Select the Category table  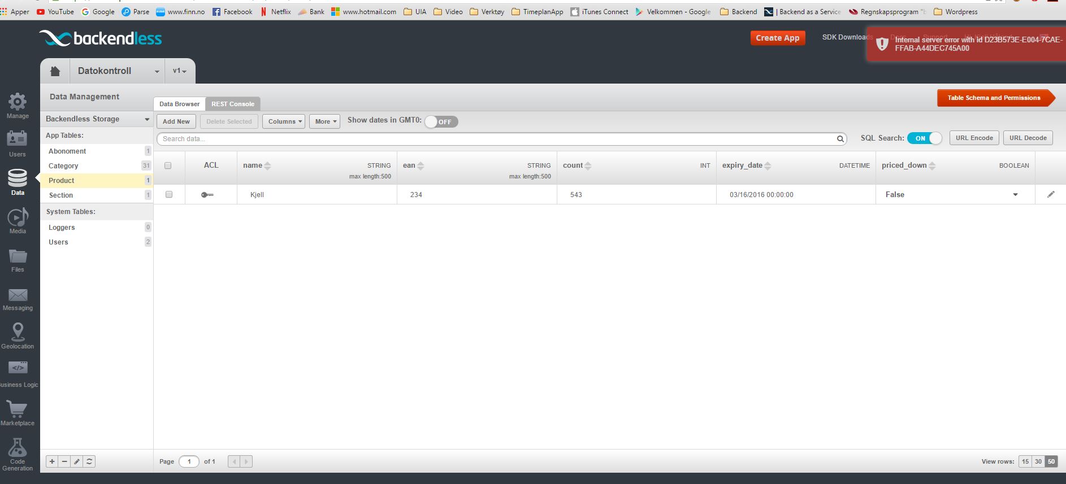click(x=96, y=166)
